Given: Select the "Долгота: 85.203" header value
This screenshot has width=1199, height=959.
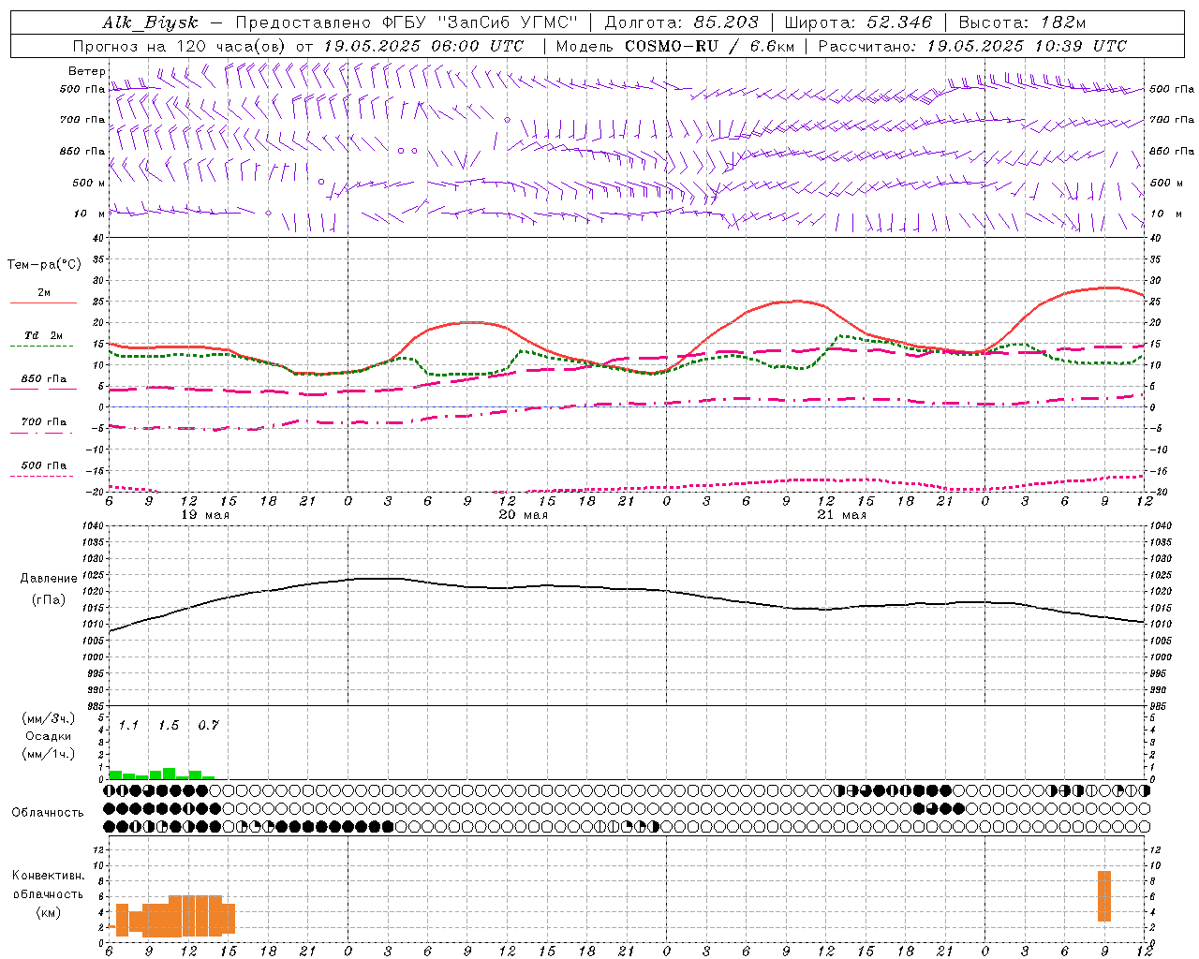Looking at the screenshot, I should point(682,22).
